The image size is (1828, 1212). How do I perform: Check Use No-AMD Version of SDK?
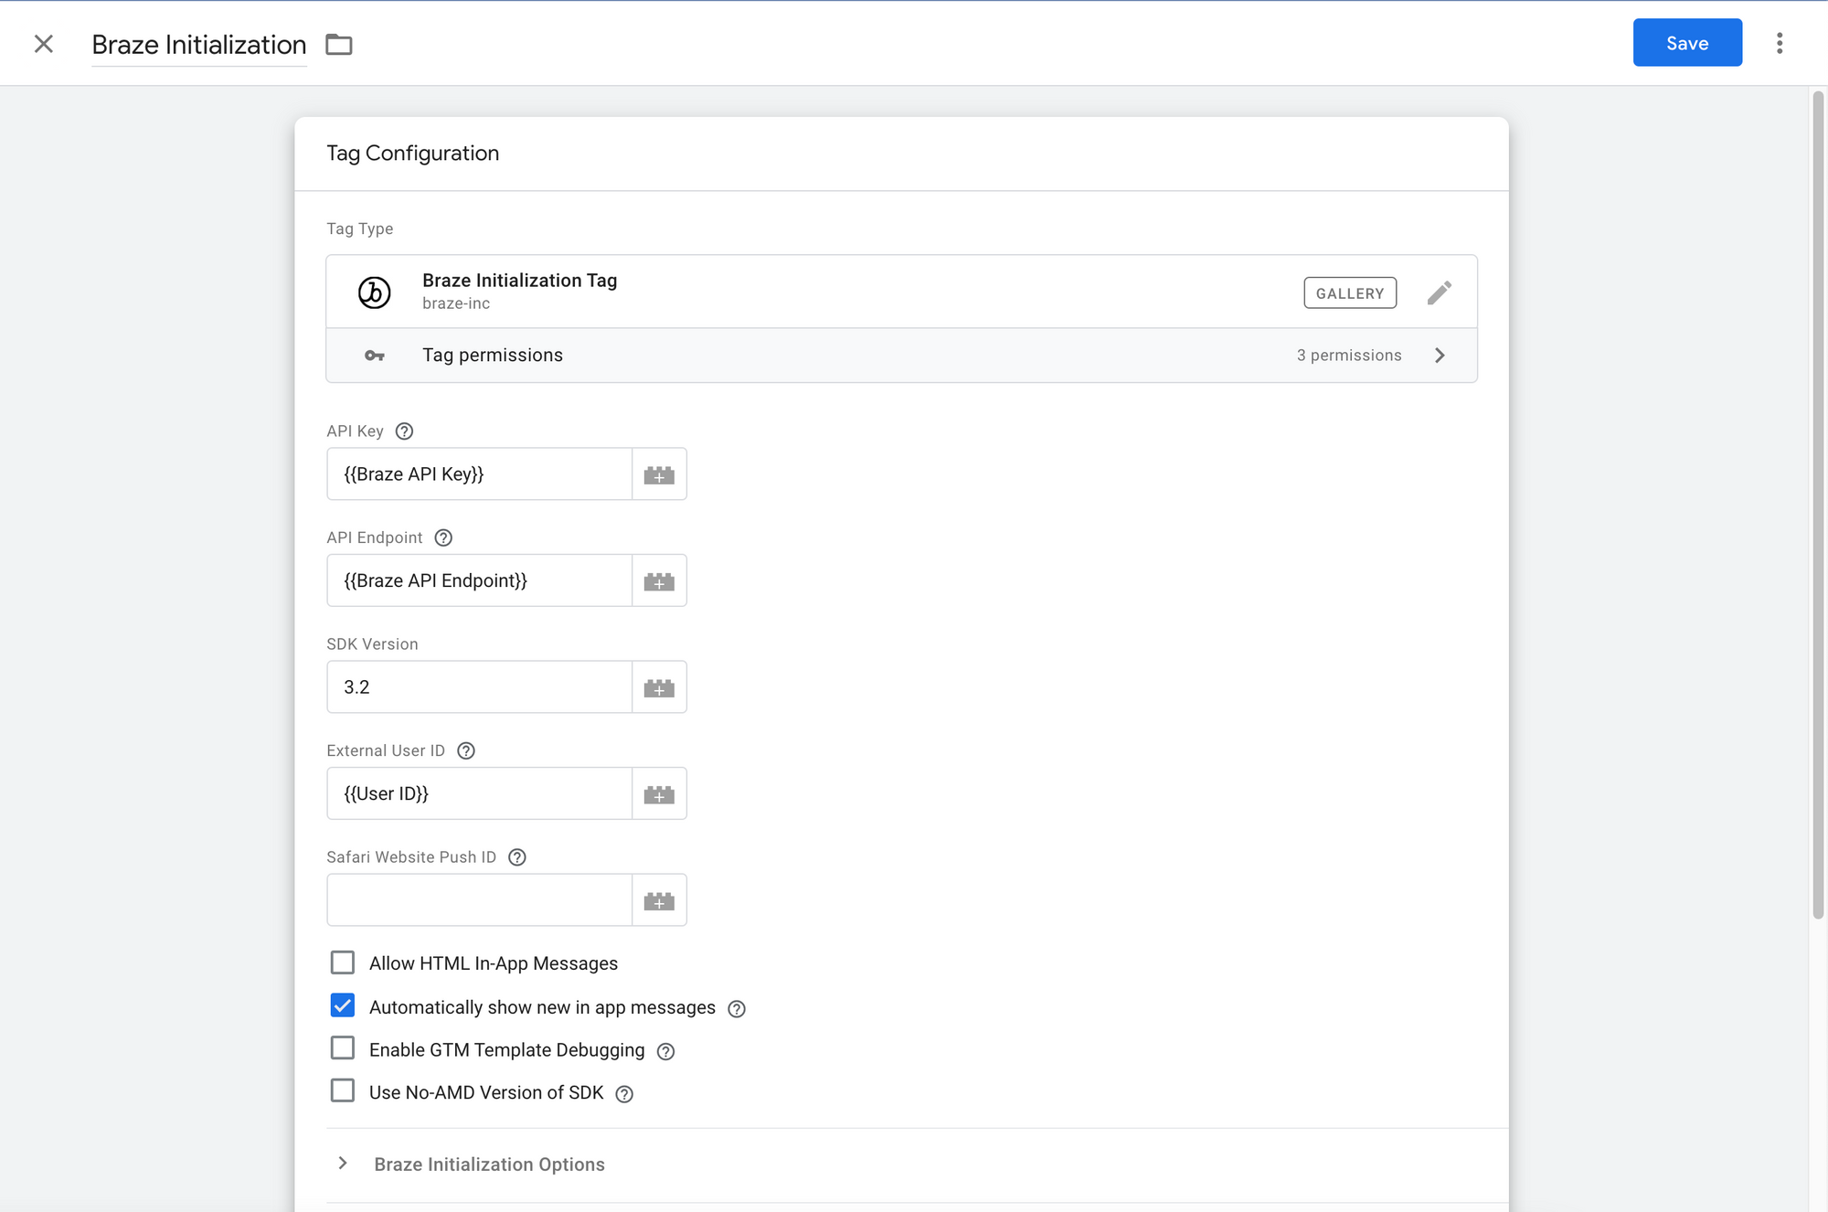pos(343,1090)
